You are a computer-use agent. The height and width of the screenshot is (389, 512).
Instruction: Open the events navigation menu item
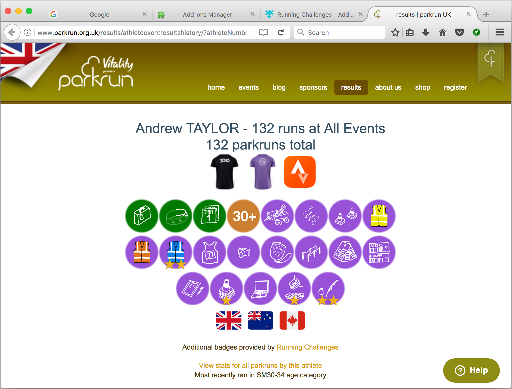click(248, 87)
